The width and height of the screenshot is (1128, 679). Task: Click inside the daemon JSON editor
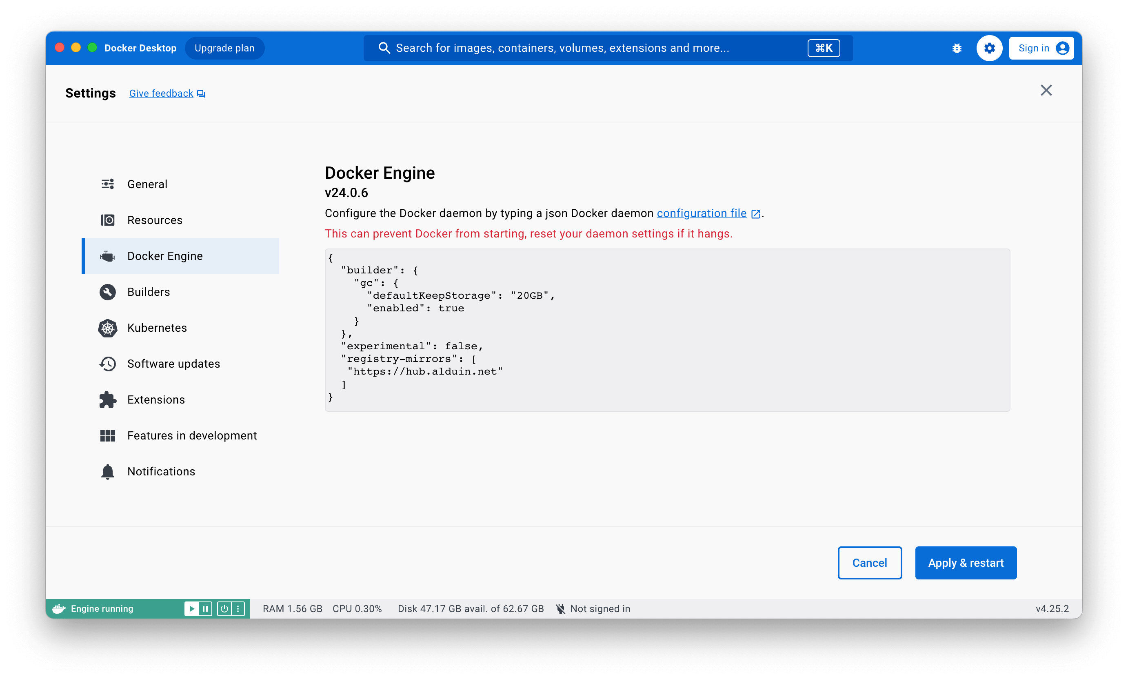pos(667,330)
